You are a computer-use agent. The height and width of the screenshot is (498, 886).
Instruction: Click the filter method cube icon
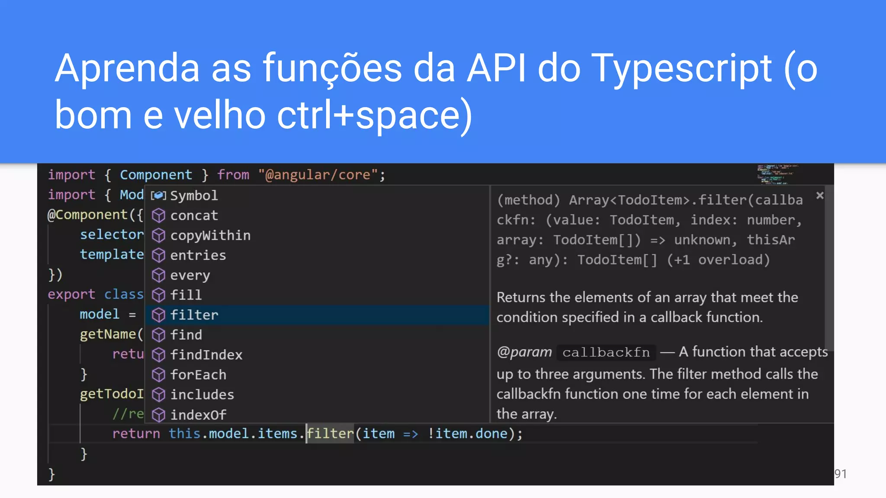click(x=159, y=315)
